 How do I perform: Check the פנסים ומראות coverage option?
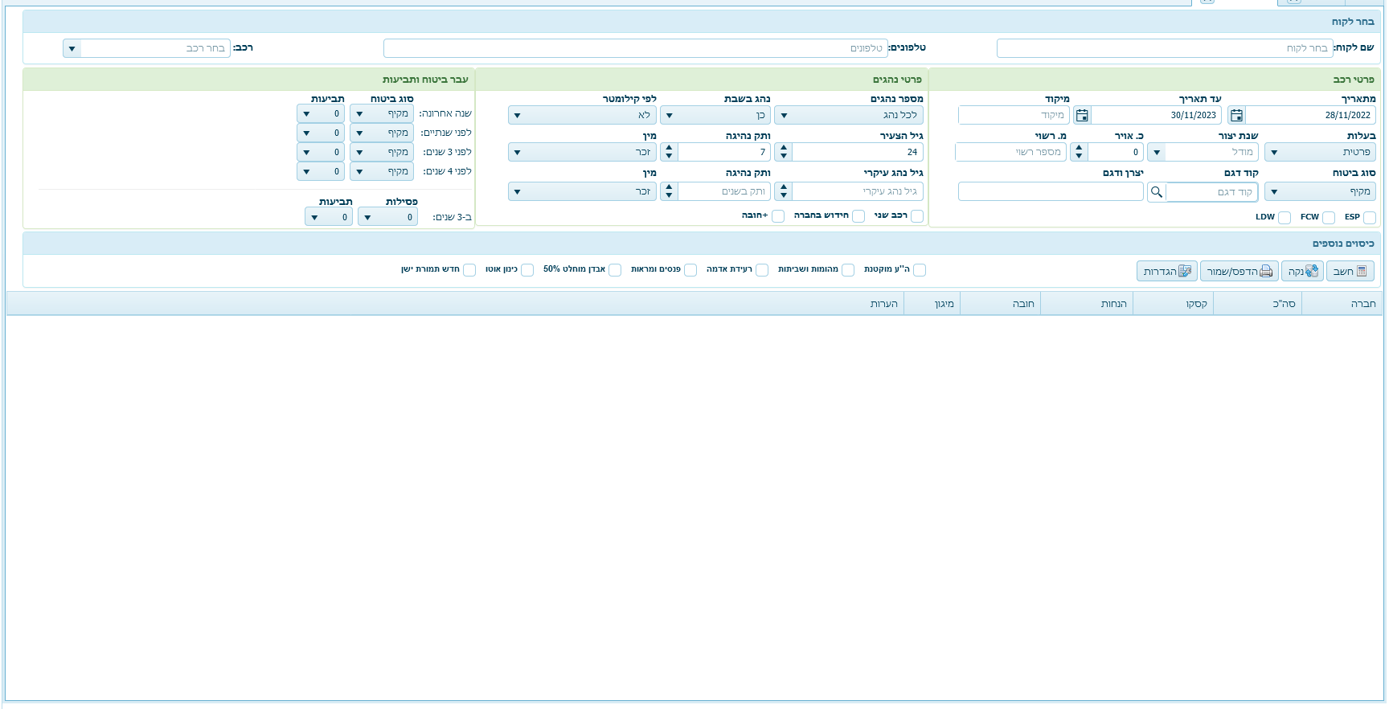[x=690, y=270]
